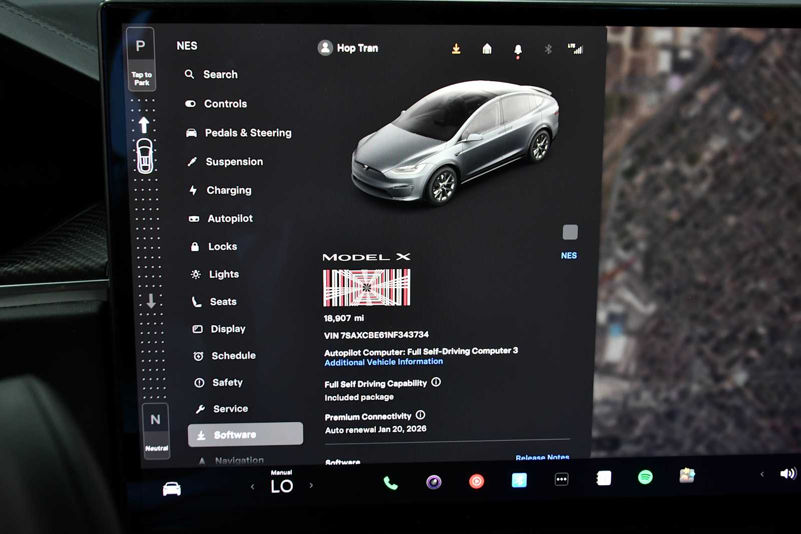The image size is (801, 534).
Task: Open Display settings
Action: click(219, 329)
